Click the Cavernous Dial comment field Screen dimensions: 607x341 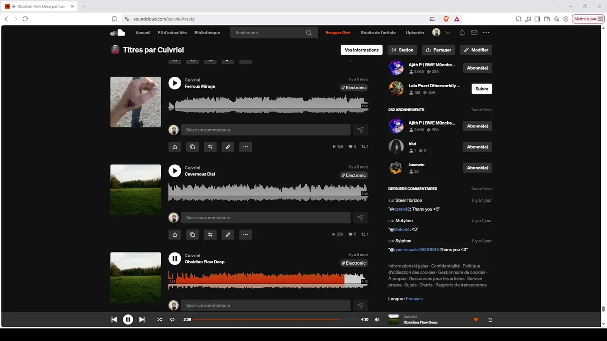pyautogui.click(x=266, y=217)
